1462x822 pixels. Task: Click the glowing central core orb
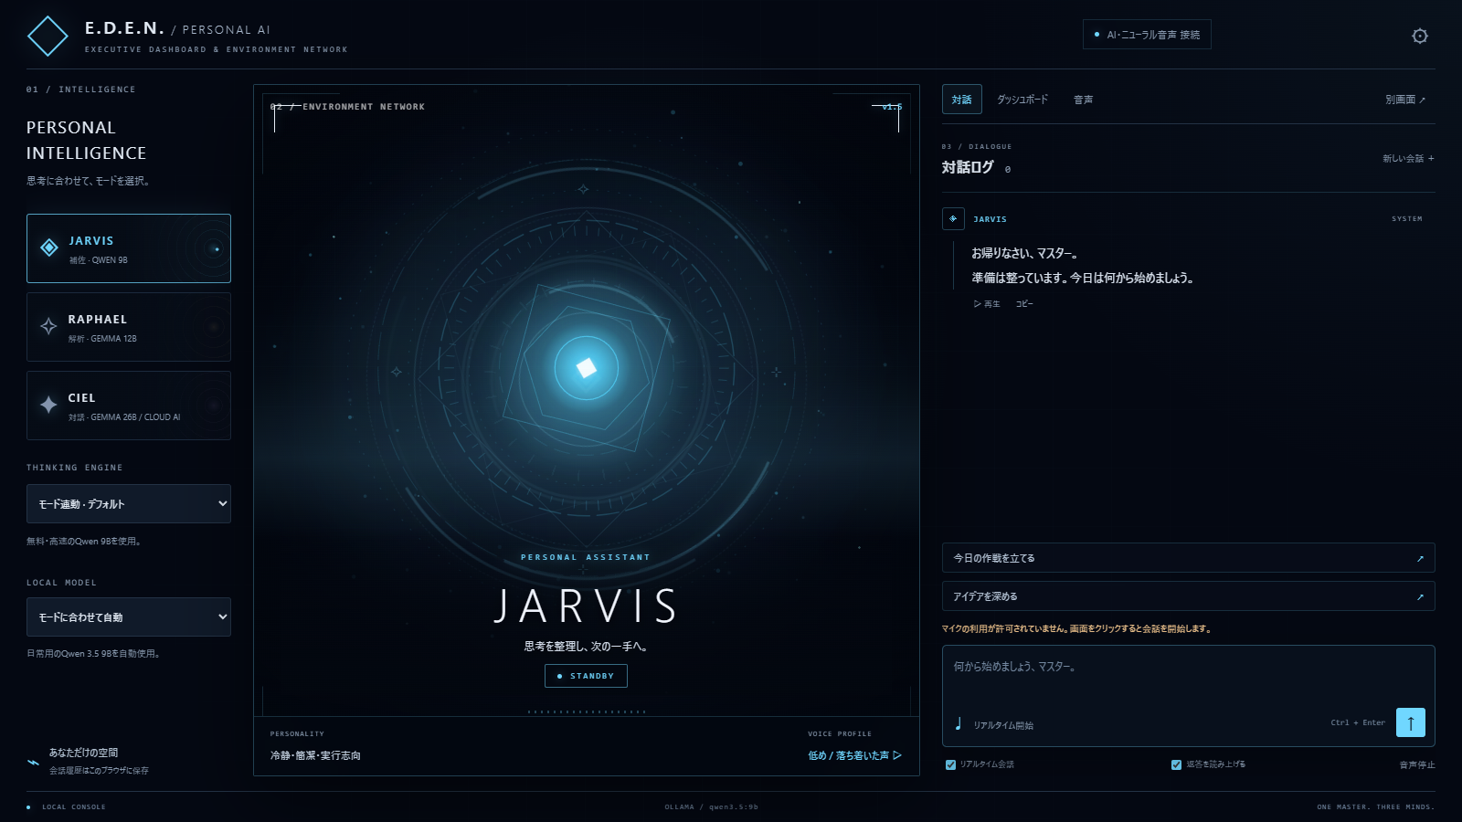pos(587,368)
